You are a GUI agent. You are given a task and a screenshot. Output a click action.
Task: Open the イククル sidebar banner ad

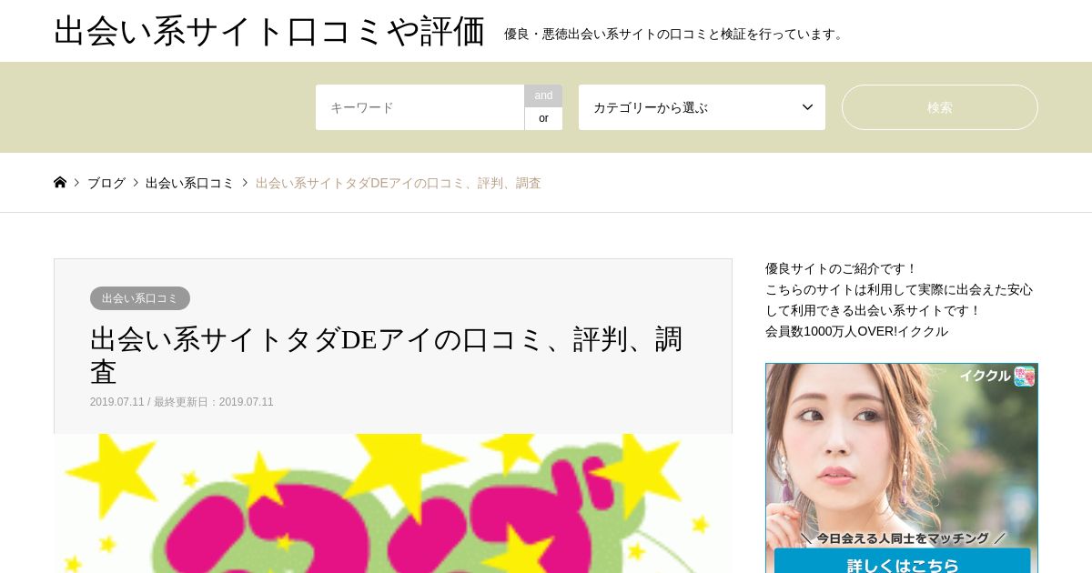point(902,467)
